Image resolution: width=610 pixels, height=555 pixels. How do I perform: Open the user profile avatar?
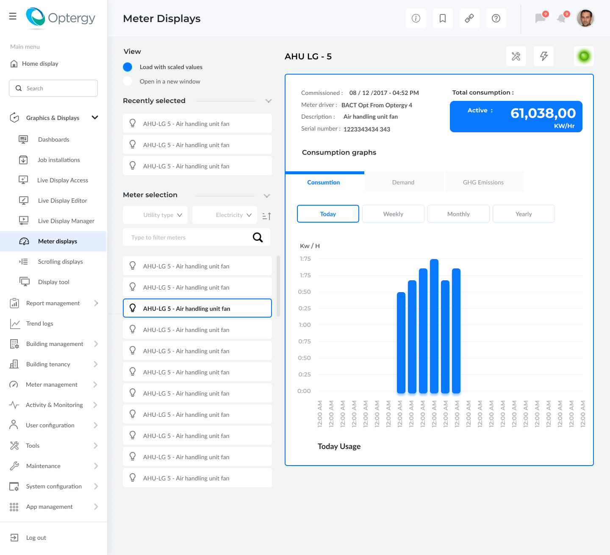(585, 18)
